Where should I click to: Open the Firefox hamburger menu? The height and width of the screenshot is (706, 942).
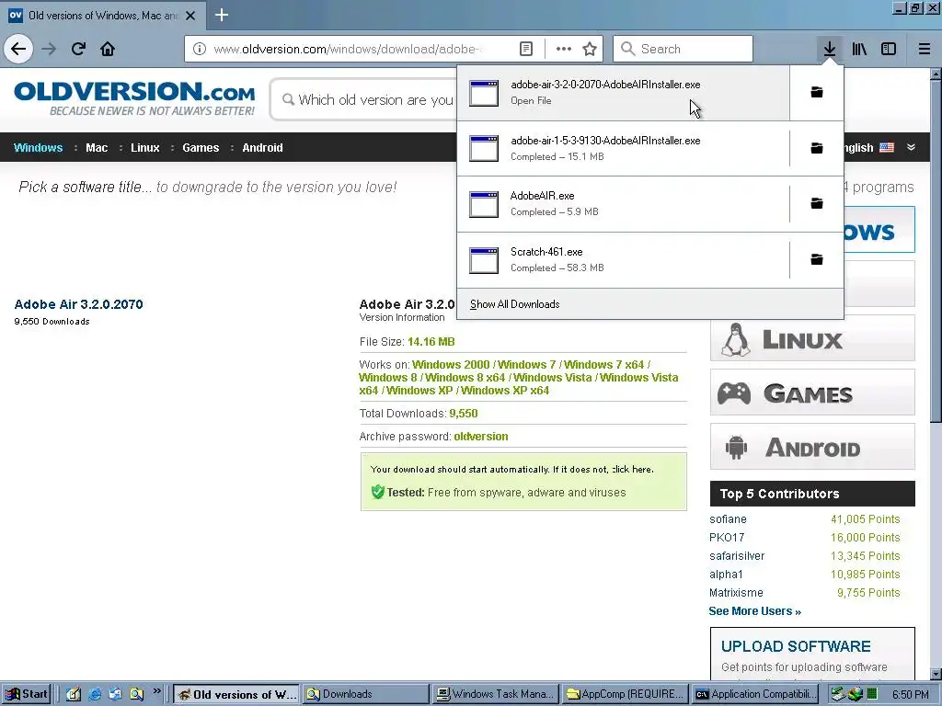pos(925,49)
